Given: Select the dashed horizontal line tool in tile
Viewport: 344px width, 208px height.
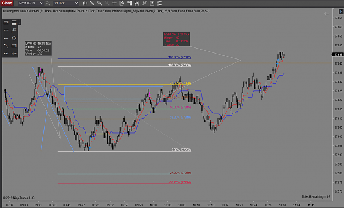Looking at the screenshot, I should point(6,38).
